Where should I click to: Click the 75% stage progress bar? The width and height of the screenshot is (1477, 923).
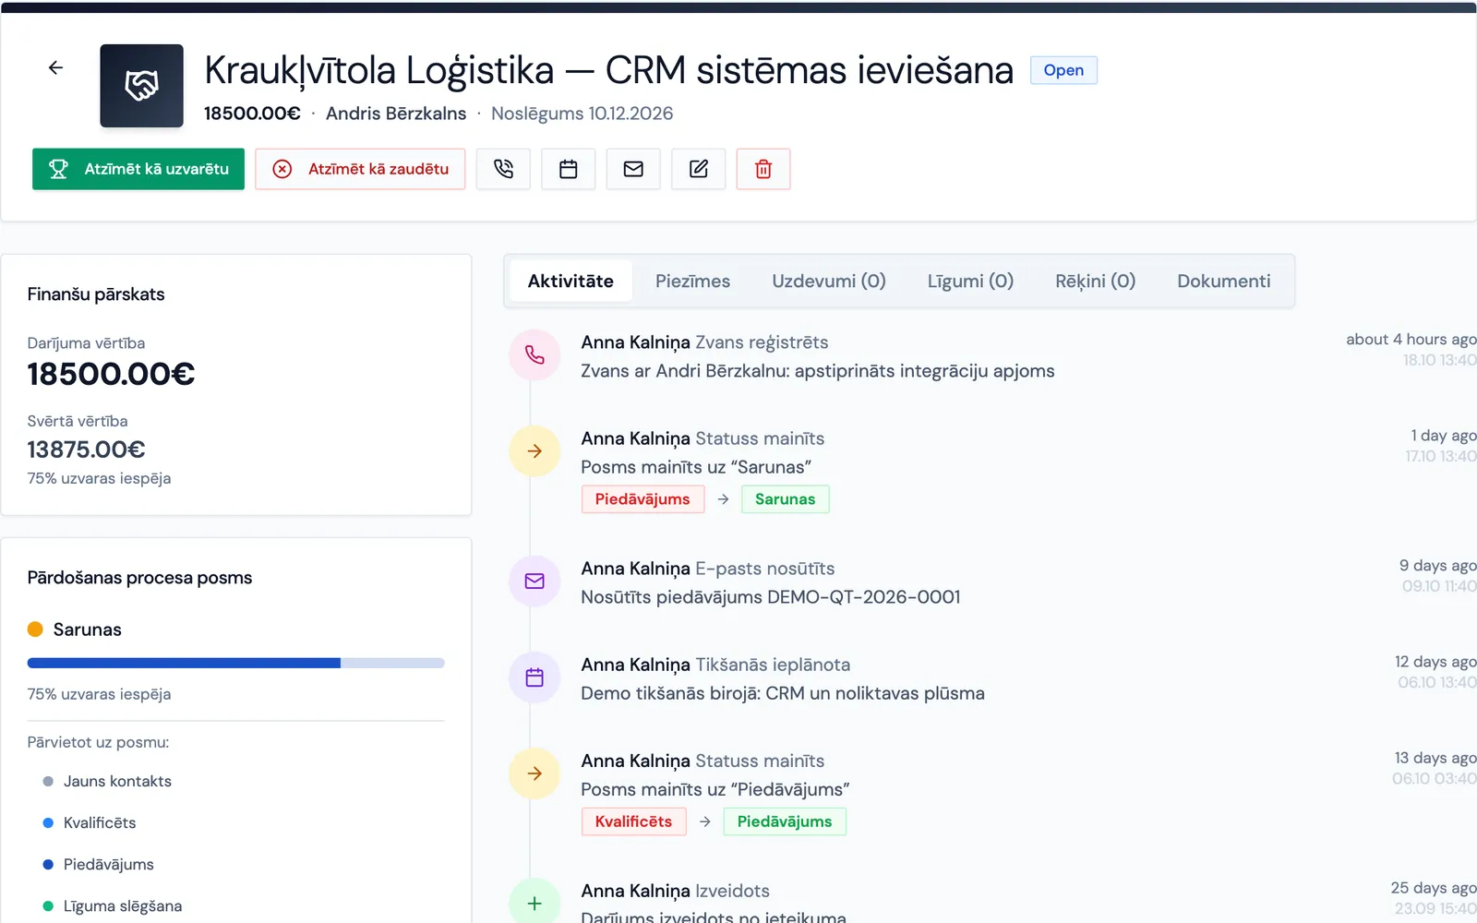(235, 663)
